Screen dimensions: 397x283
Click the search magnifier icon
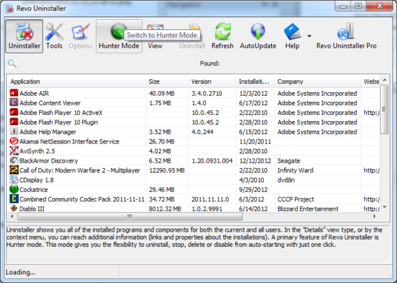click(x=12, y=64)
